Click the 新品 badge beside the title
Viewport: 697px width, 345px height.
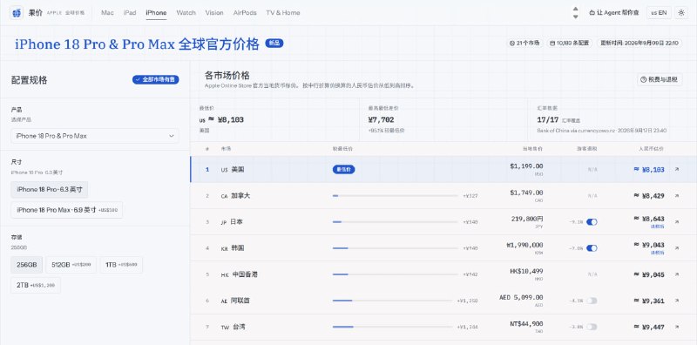[274, 44]
